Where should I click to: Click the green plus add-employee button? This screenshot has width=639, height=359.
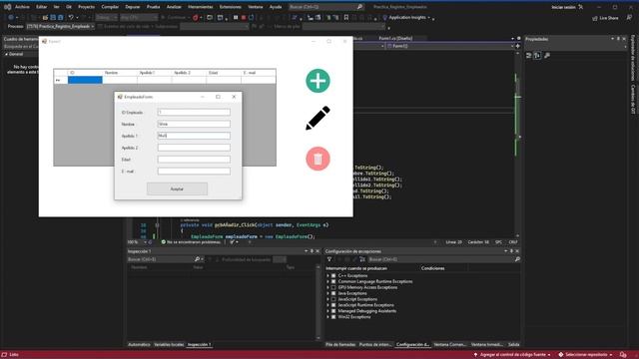[318, 81]
